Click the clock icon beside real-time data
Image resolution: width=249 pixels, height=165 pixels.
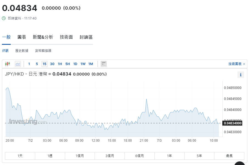click(x=4, y=18)
